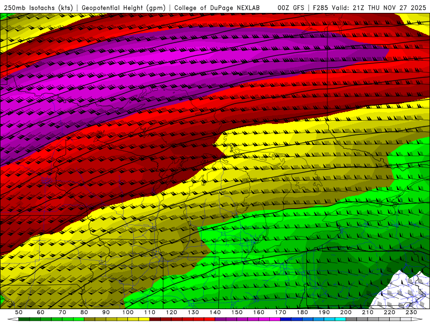Click the 130 value on the legend scale
Image resolution: width=430 pixels, height=322 pixels.
tap(193, 312)
